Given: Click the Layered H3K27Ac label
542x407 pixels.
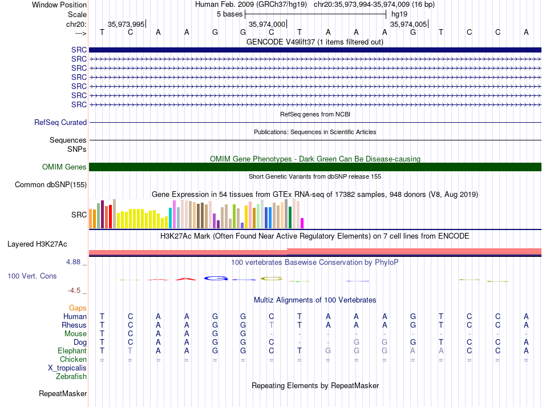Looking at the screenshot, I should pyautogui.click(x=37, y=244).
